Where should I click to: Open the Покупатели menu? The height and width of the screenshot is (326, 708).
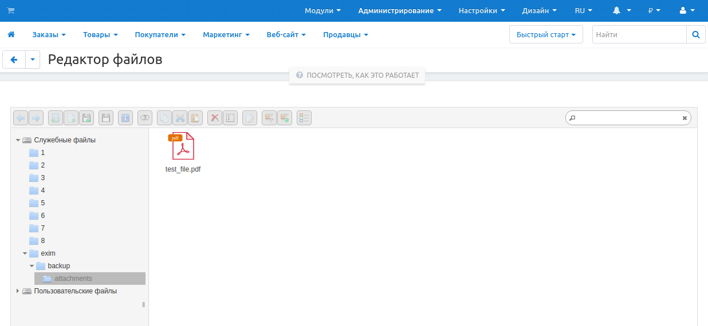pyautogui.click(x=160, y=34)
